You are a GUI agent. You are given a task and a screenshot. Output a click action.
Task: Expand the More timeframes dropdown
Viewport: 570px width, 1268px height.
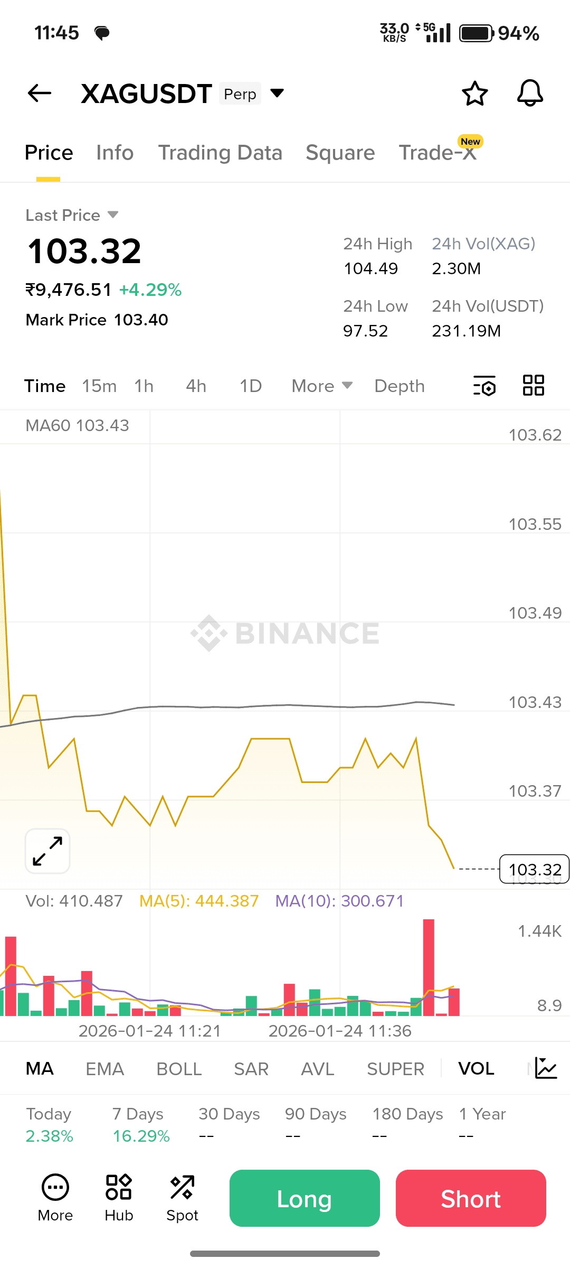pyautogui.click(x=322, y=386)
